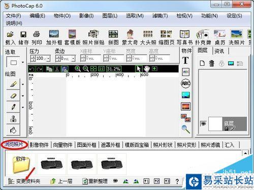
Task: Click the cut scissors icon
Action: pyautogui.click(x=57, y=69)
